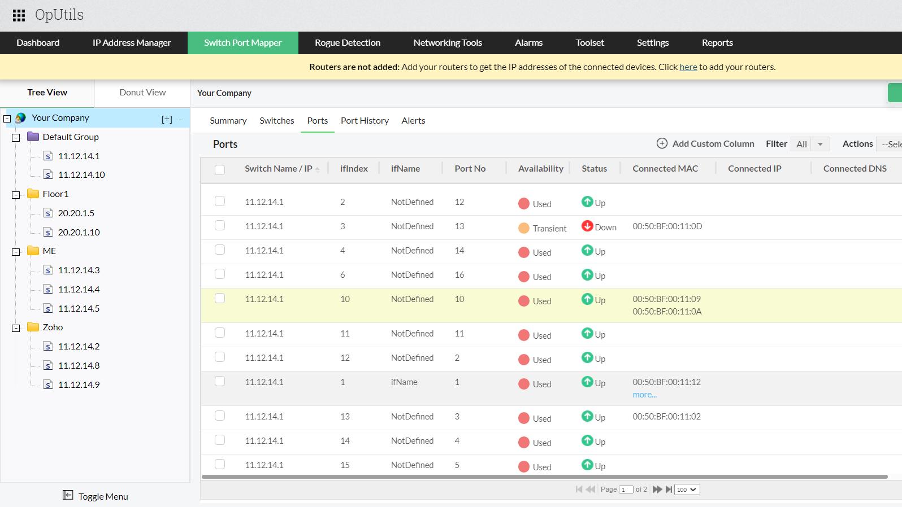Screen dimensions: 902x507
Task: Click the Add Custom Column plus icon
Action: 662,143
